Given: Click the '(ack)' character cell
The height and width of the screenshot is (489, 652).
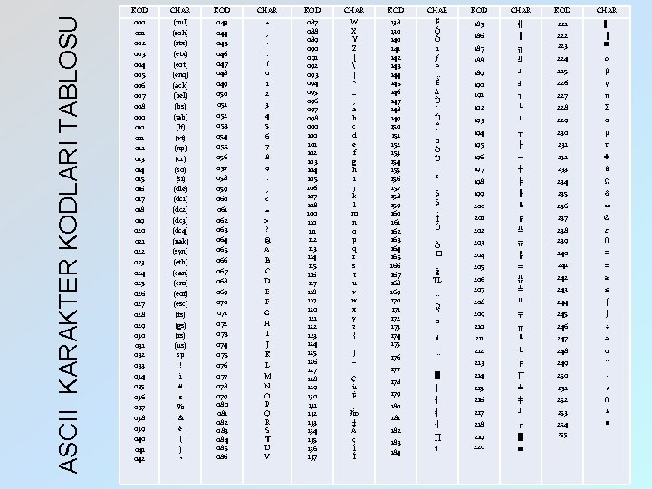Looking at the screenshot, I should pos(180,85).
